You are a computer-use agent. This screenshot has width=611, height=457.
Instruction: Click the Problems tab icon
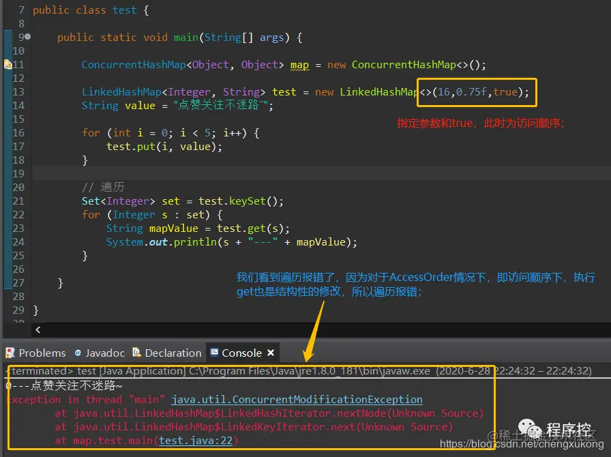point(10,353)
